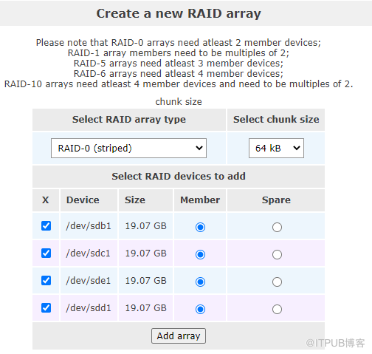The image size is (372, 354).
Task: Uncheck the /dev/sdd1 checkbox
Action: point(46,307)
